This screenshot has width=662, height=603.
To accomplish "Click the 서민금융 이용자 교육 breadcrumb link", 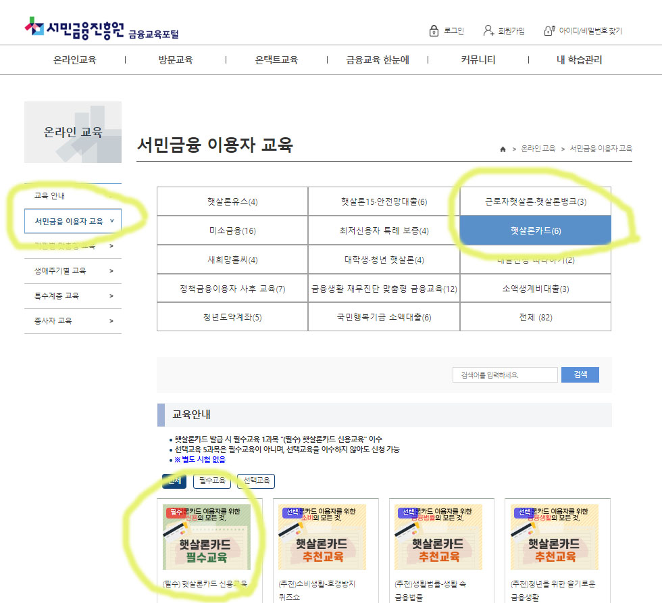I will (601, 149).
